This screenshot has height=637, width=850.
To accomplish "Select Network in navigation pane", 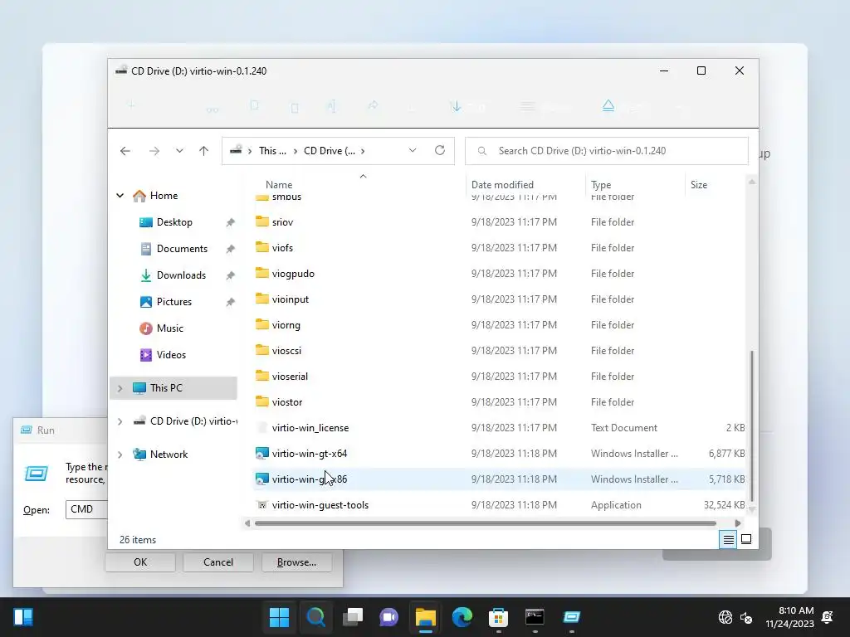I will coord(169,455).
